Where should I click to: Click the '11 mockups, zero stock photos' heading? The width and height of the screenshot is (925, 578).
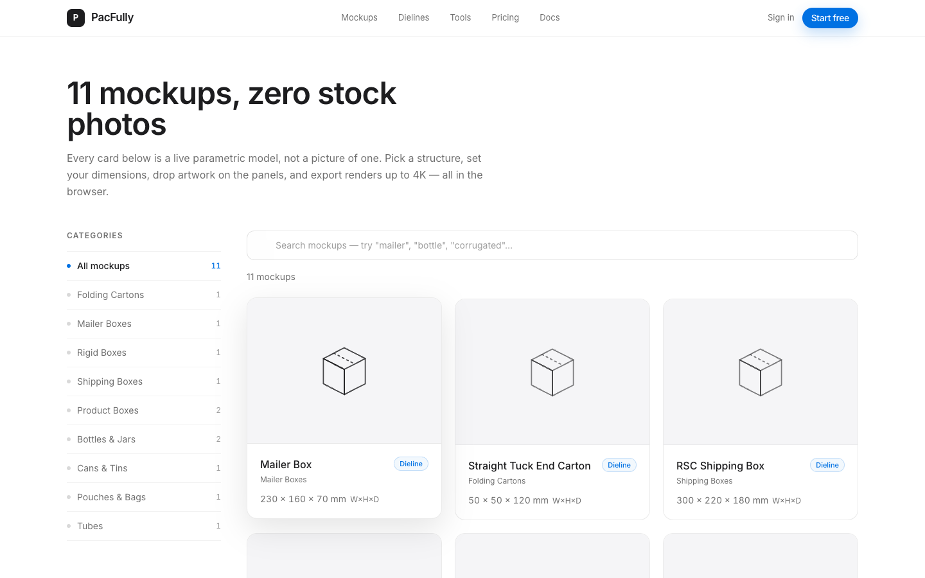231,109
